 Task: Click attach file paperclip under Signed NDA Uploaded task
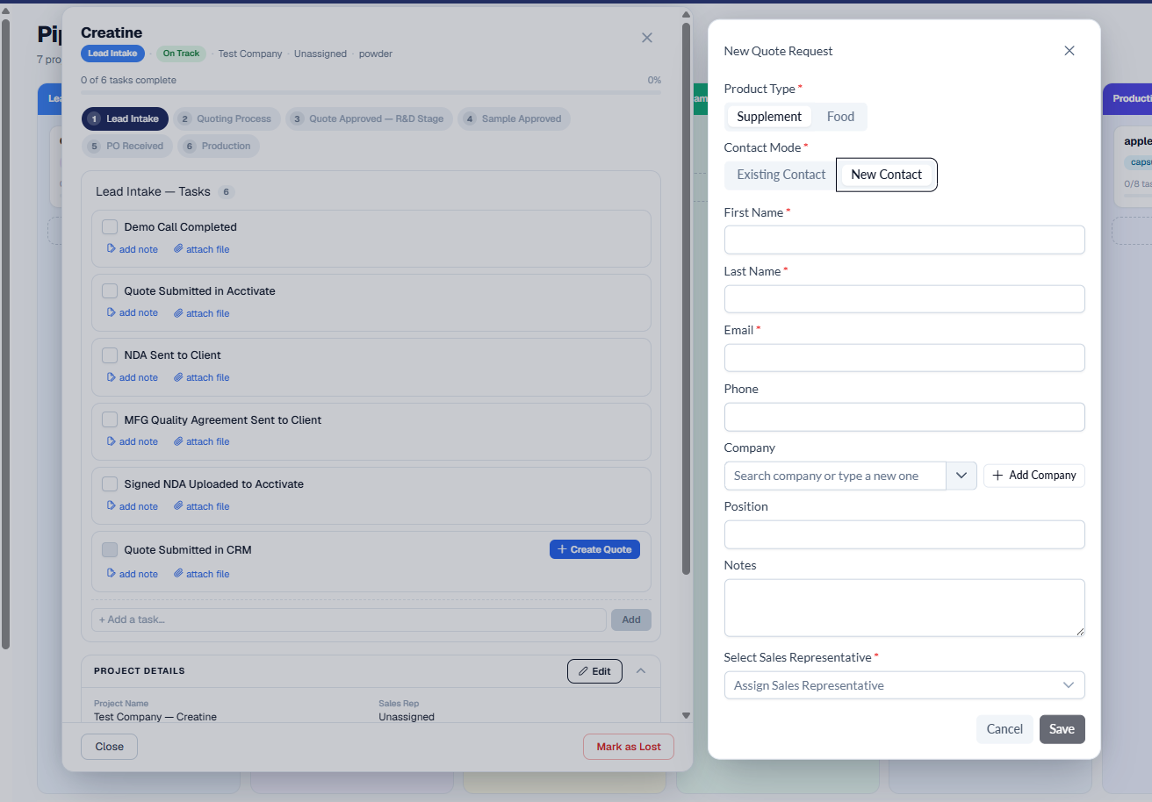178,506
